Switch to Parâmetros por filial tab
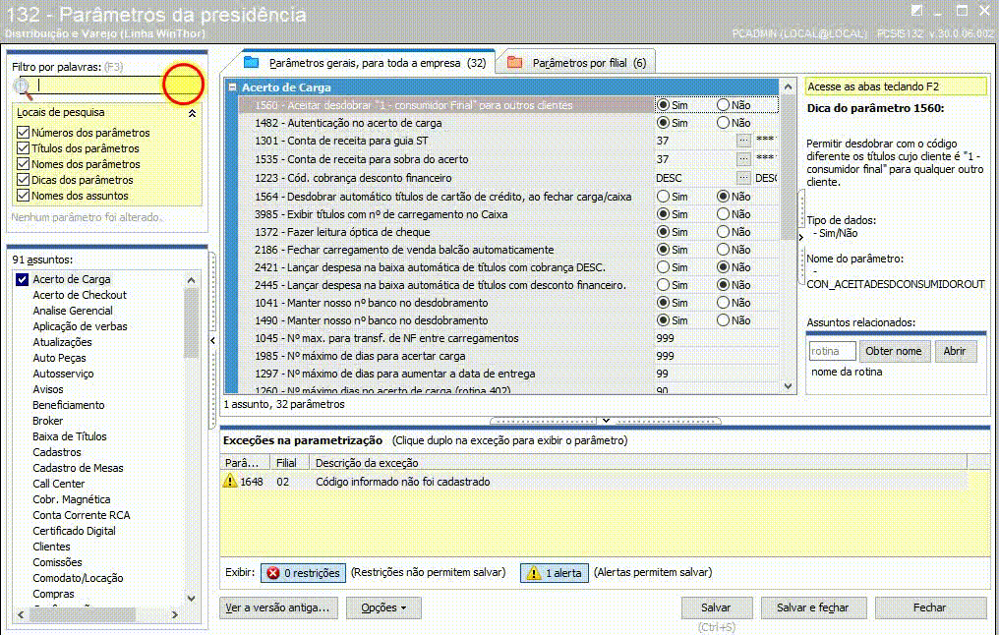The image size is (999, 635). point(576,62)
